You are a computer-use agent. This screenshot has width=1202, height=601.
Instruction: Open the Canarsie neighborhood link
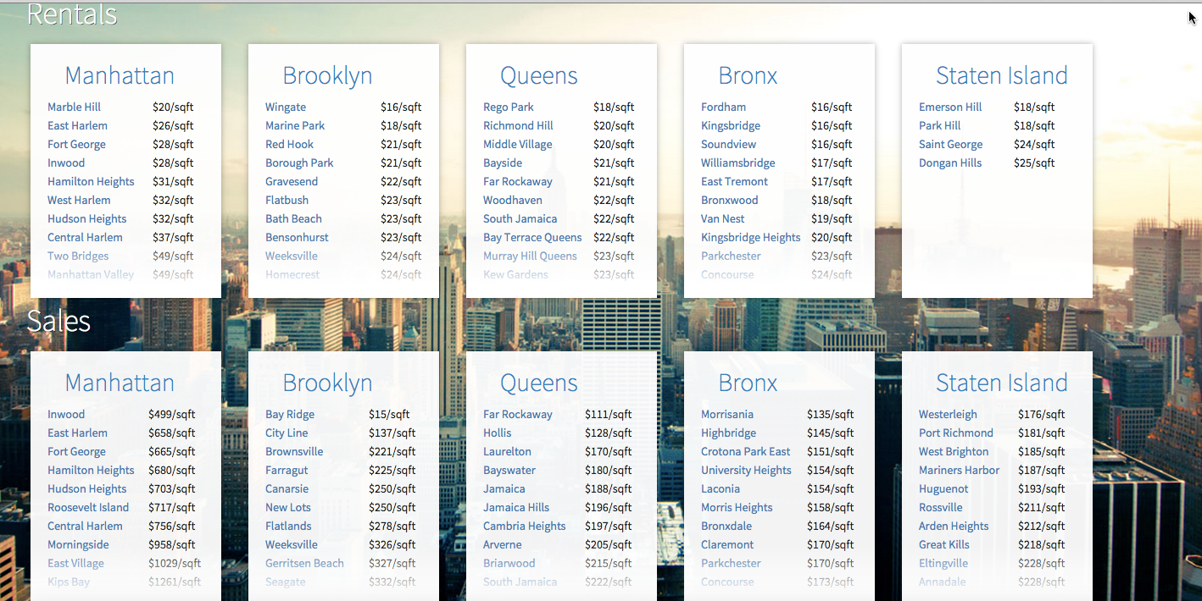tap(287, 488)
